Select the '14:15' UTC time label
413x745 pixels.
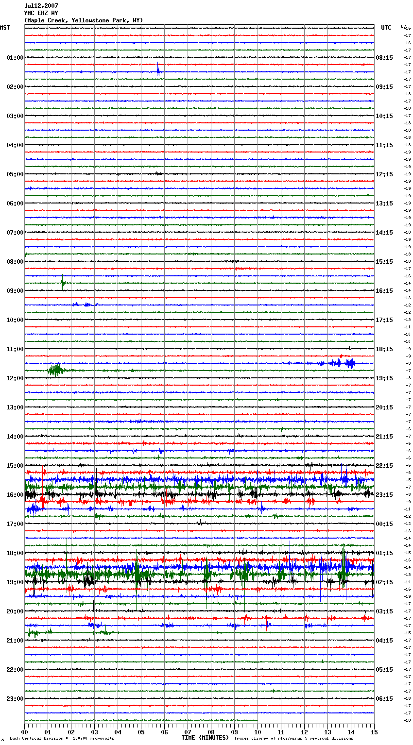[x=384, y=233]
